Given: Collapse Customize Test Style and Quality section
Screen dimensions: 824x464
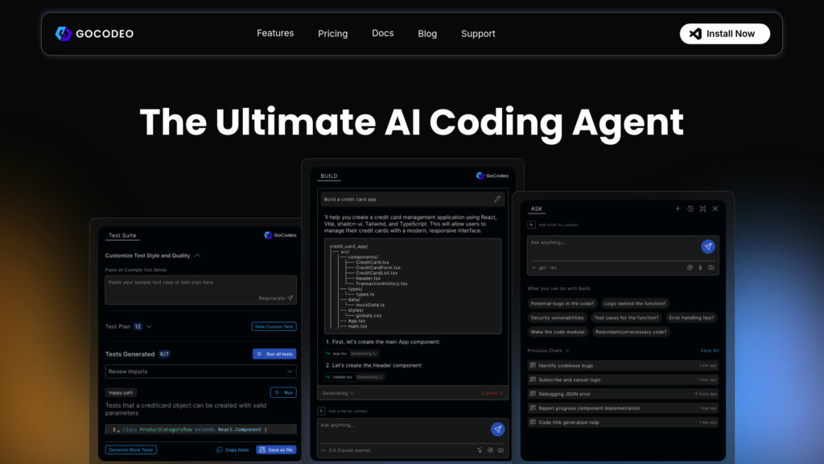Looking at the screenshot, I should [x=198, y=255].
